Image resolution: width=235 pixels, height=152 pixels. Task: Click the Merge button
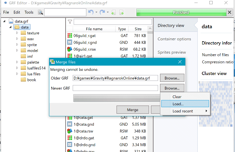click(x=133, y=110)
